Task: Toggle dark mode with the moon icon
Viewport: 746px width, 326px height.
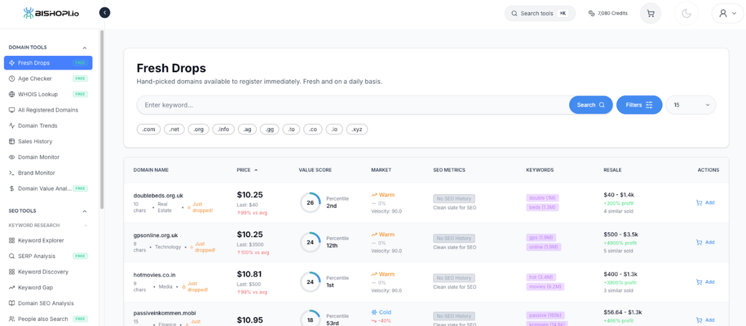Action: click(686, 13)
